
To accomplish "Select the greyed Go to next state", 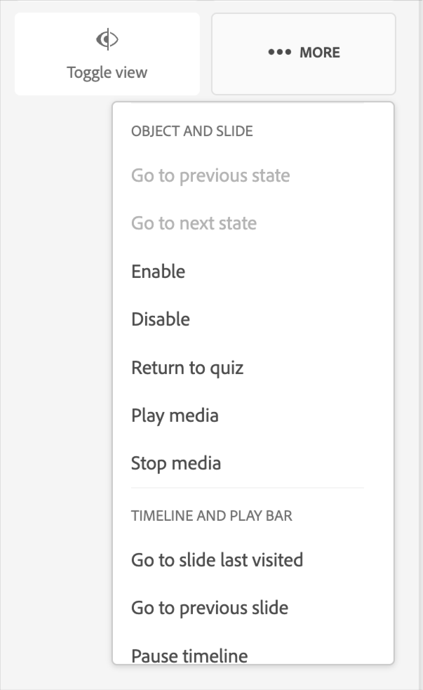I will tap(194, 223).
